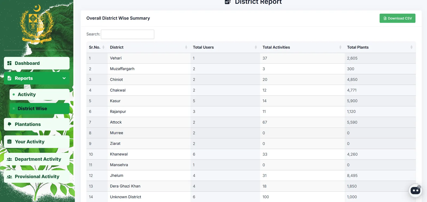
Task: Click the Unknown District cell
Action: (x=149, y=197)
